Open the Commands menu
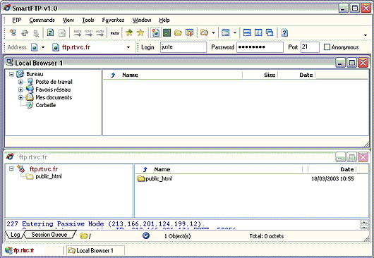Image resolution: width=374 pixels, height=258 pixels. pos(42,20)
